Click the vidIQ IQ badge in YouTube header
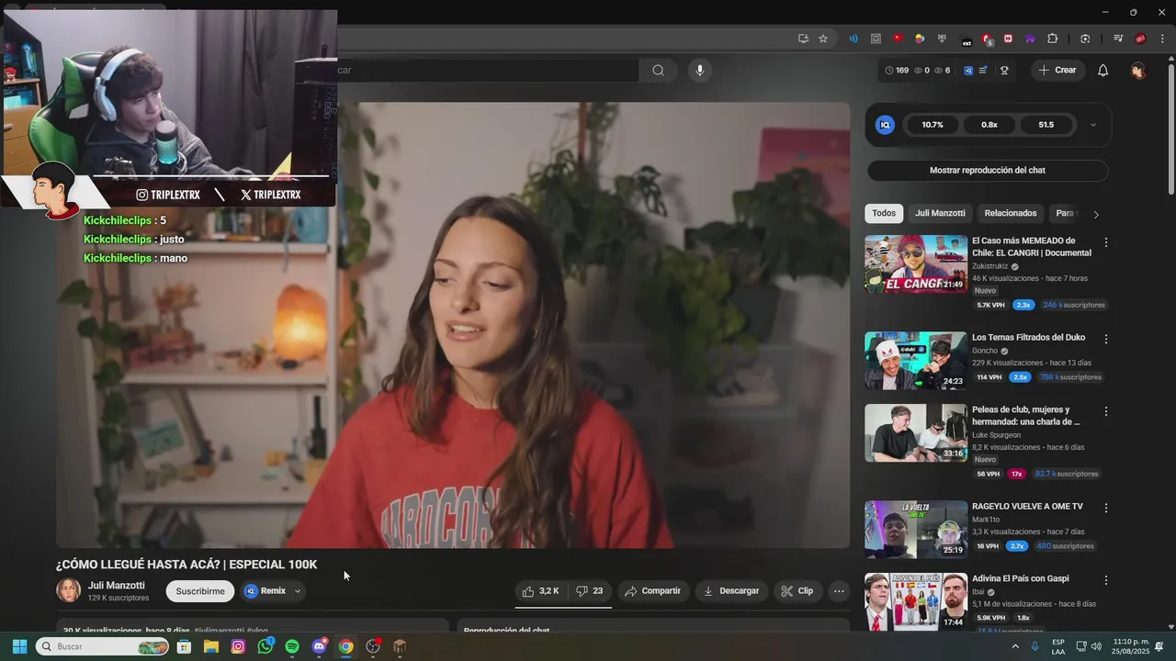 coord(968,71)
